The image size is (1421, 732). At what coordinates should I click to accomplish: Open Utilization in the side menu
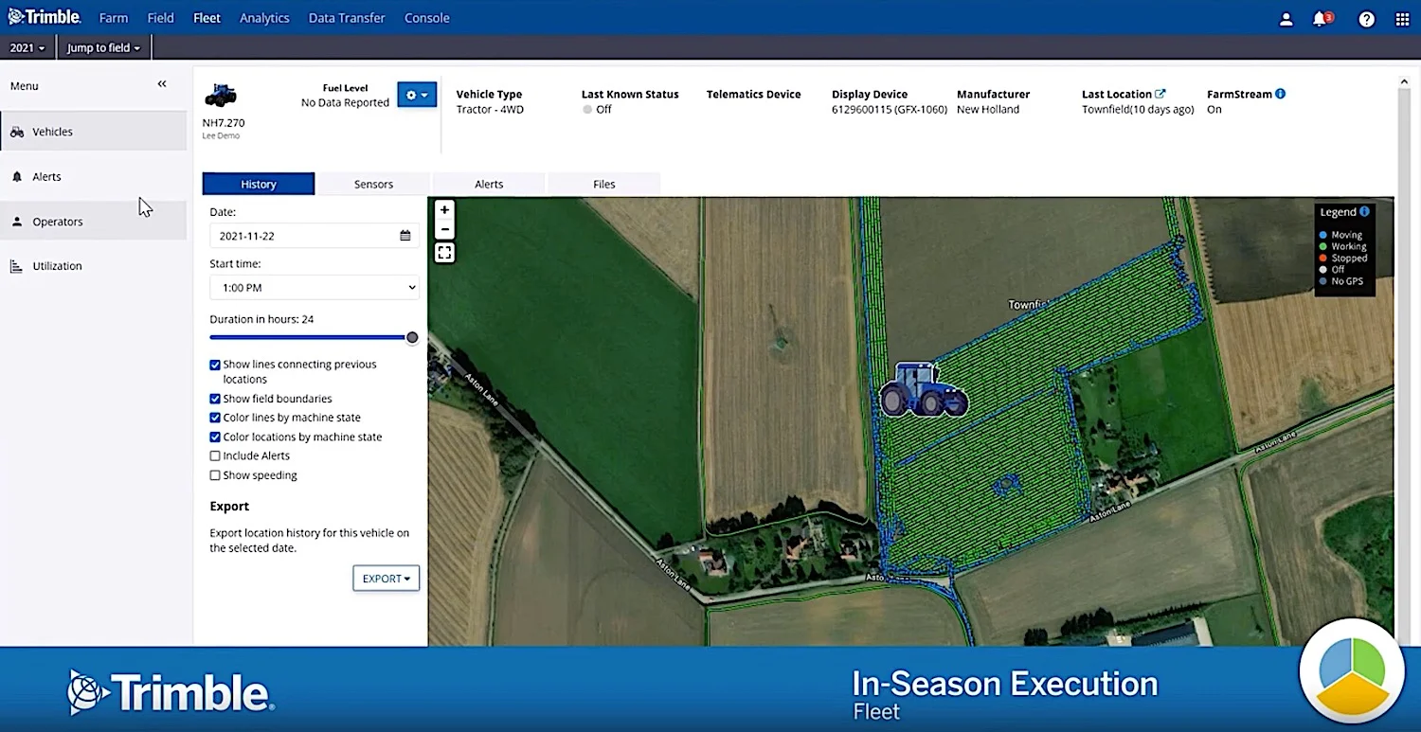57,266
